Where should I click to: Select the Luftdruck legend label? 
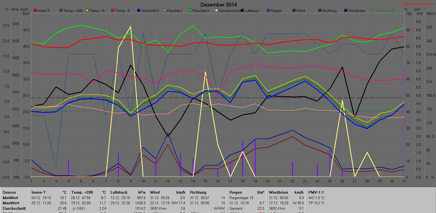[x=252, y=11]
